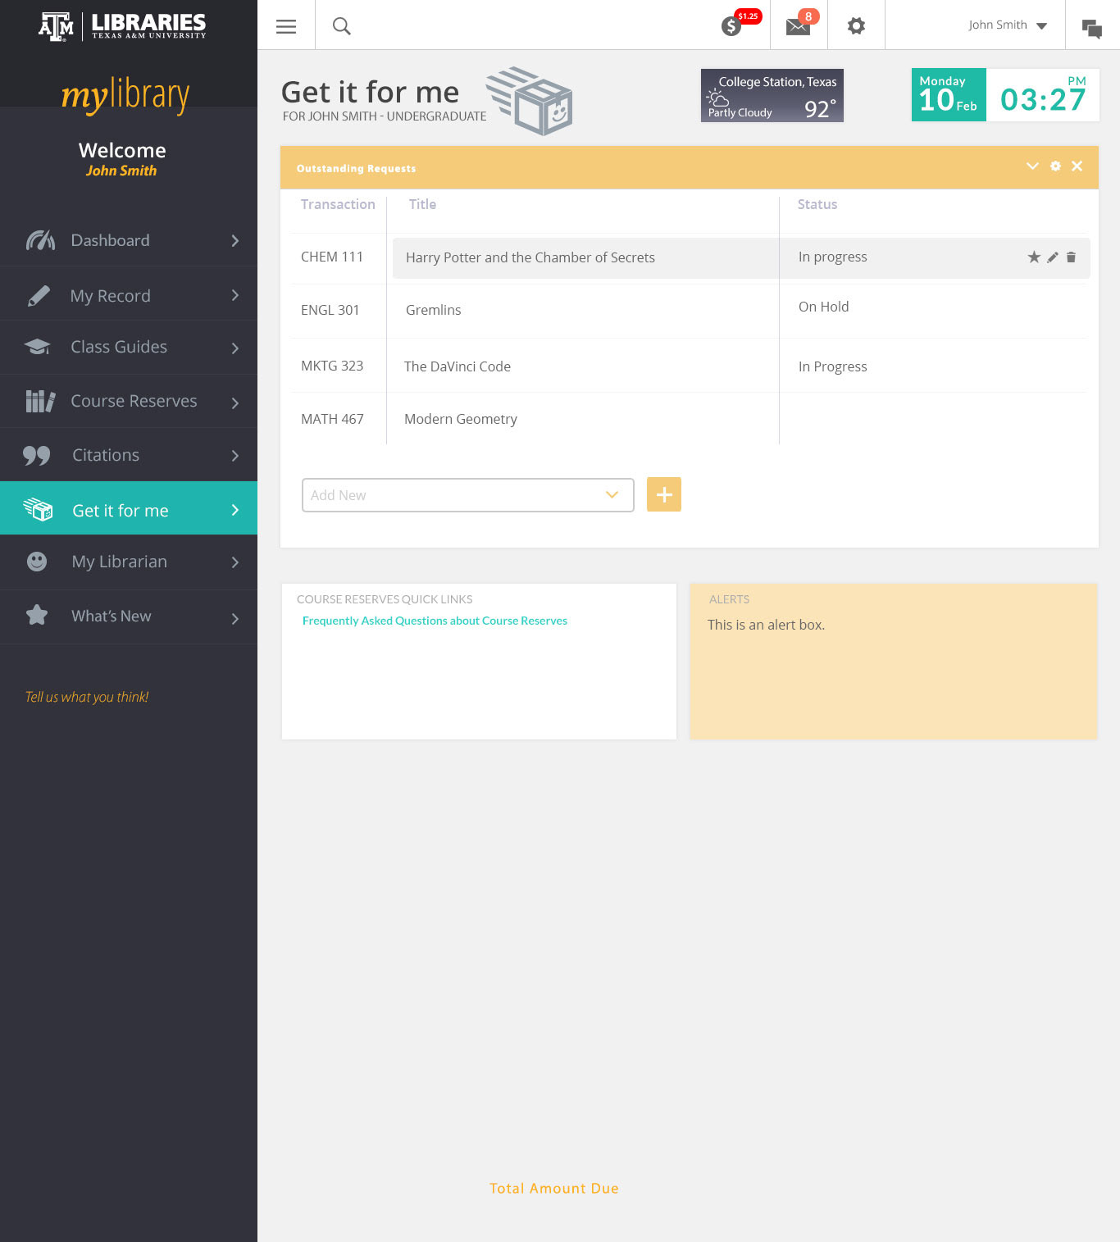Viewport: 1120px width, 1242px height.
Task: Expand the My Librarian chevron arrow
Action: (235, 562)
